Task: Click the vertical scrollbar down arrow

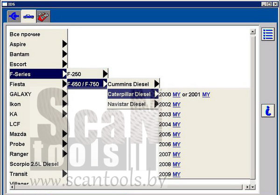Action: [x=252, y=187]
